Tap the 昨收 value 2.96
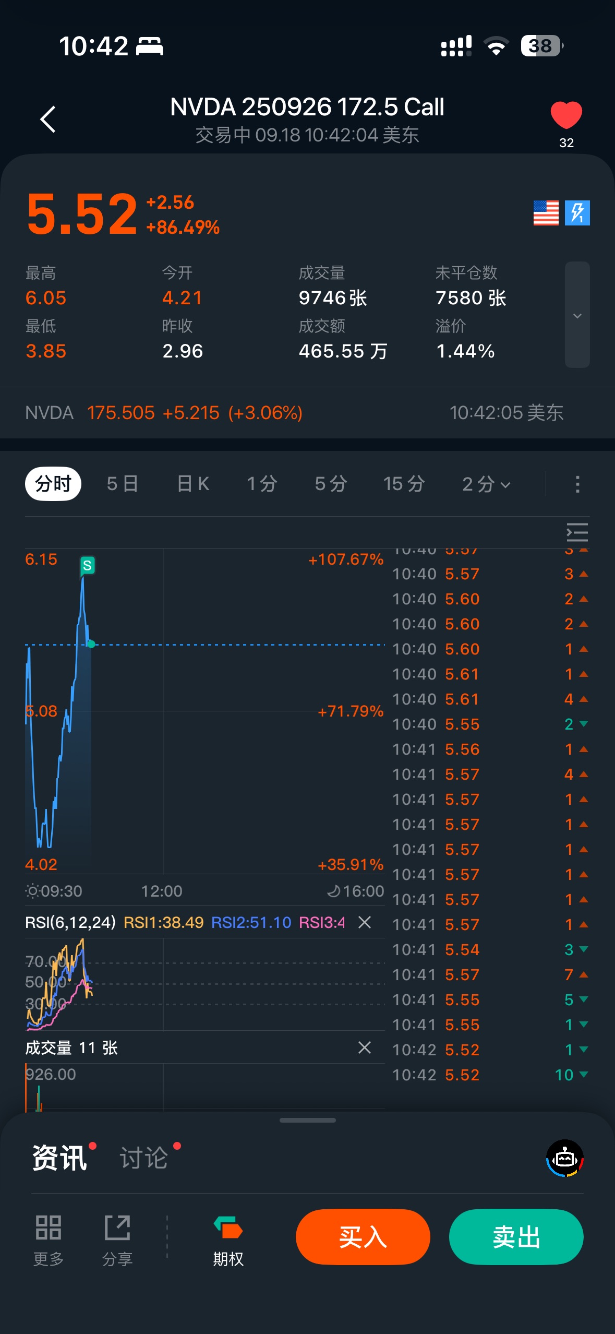 click(x=183, y=351)
